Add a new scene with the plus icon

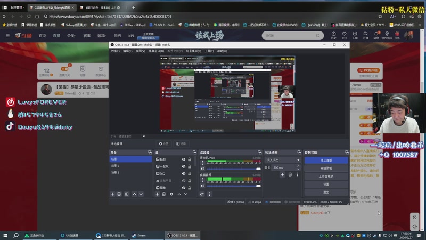click(112, 194)
